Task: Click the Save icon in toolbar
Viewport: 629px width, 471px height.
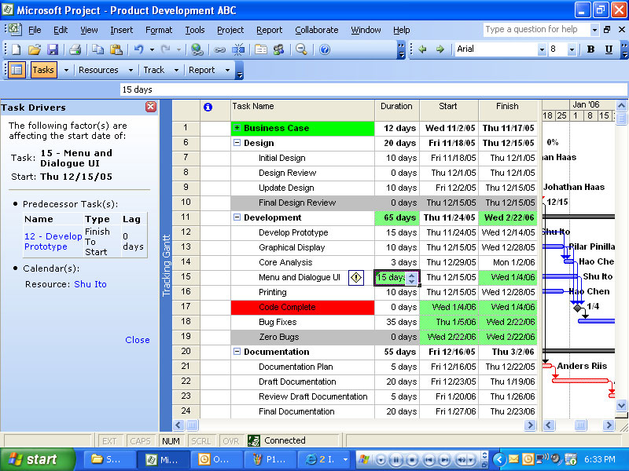Action: pos(53,49)
